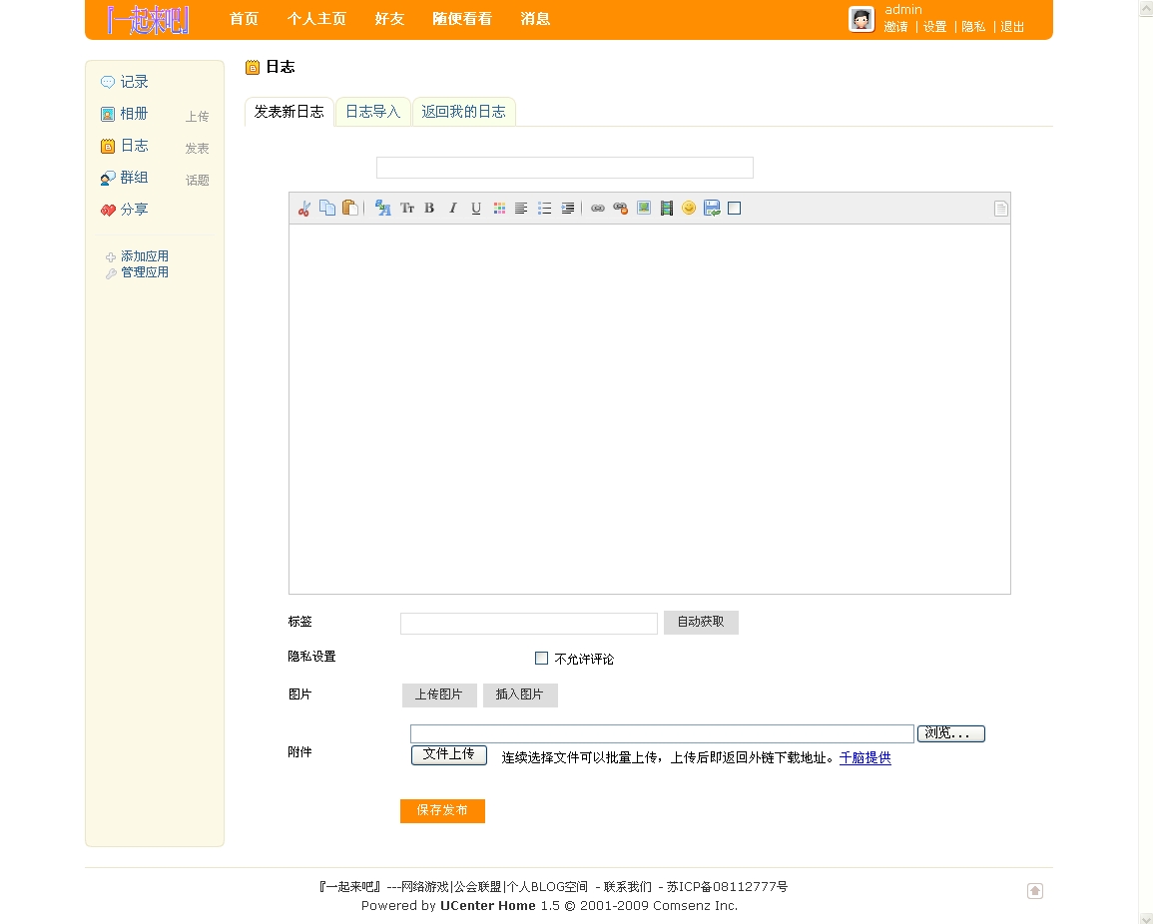Open the 发表新日志 tab

288,112
